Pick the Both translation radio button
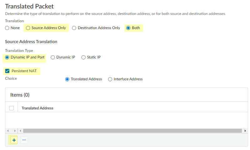 tap(128, 28)
